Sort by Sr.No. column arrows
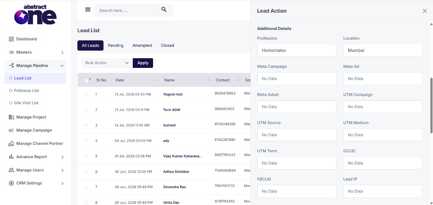This screenshot has width=433, height=205. tap(90, 80)
